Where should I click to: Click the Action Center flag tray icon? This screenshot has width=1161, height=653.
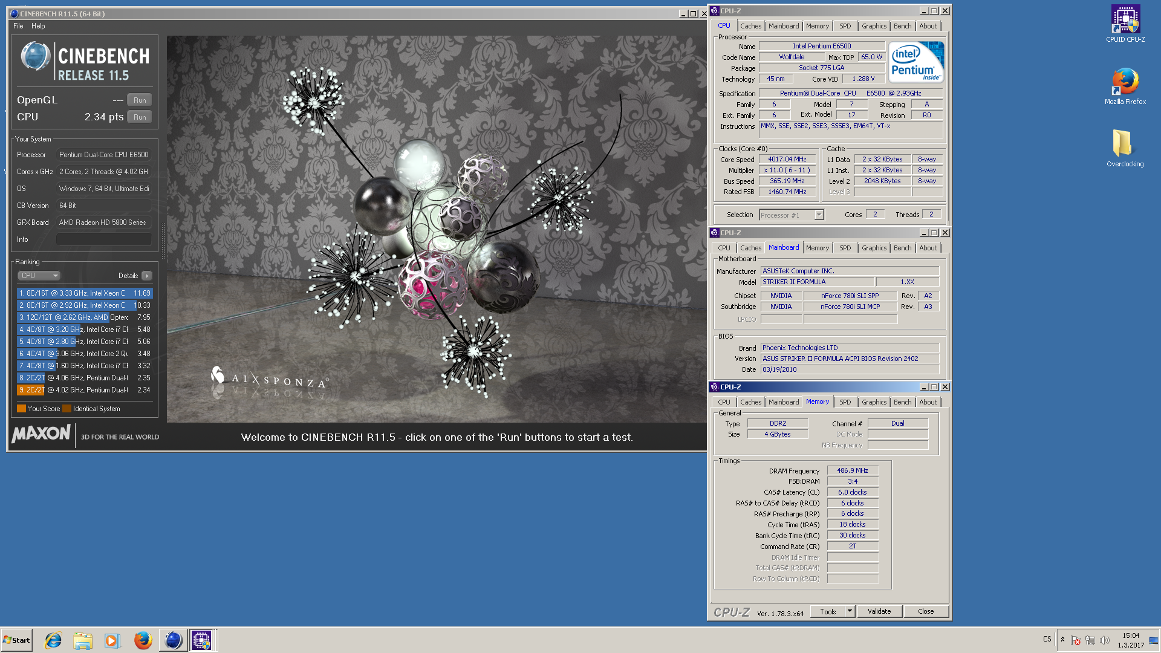[1076, 640]
